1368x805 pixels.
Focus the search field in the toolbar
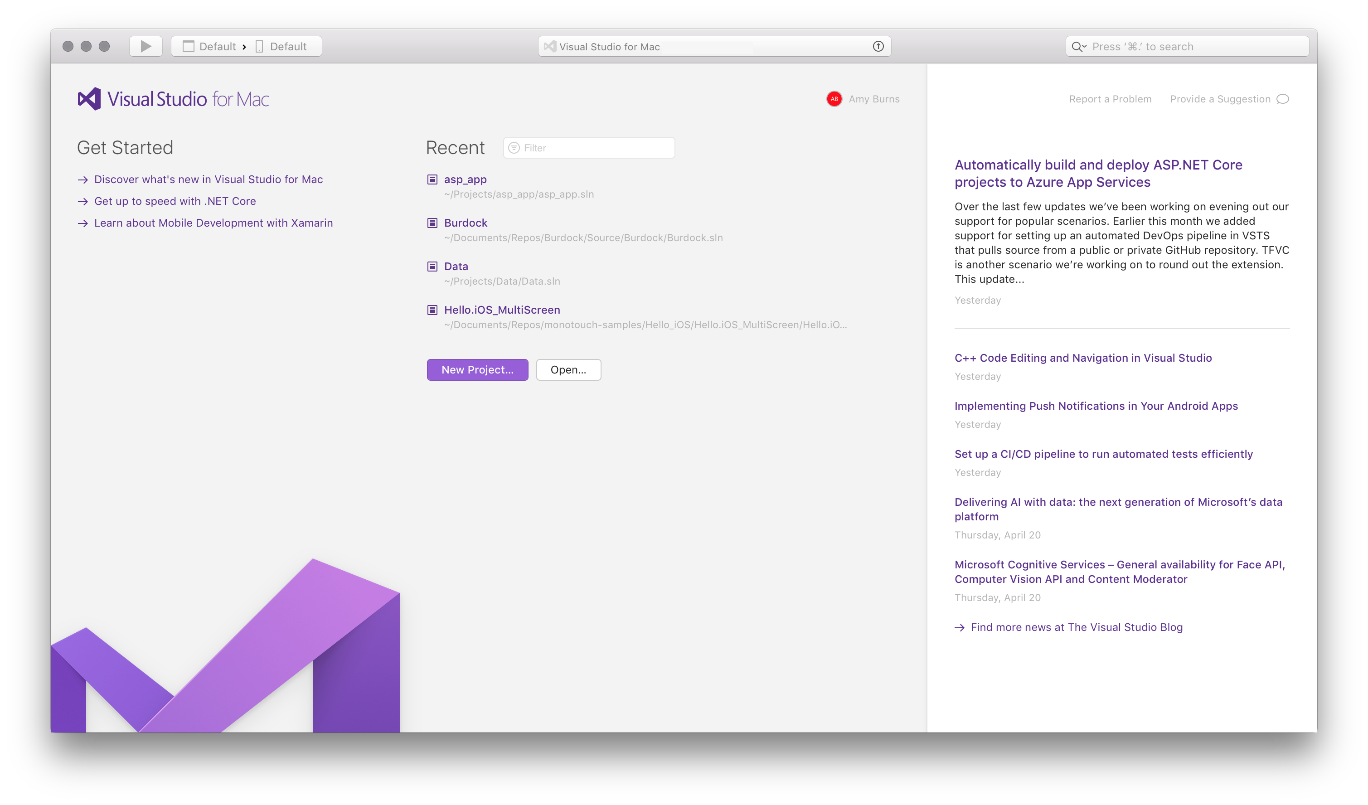1194,47
